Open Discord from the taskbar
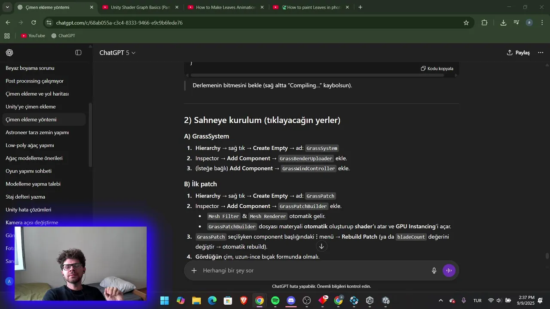Image resolution: width=550 pixels, height=309 pixels. tap(291, 300)
